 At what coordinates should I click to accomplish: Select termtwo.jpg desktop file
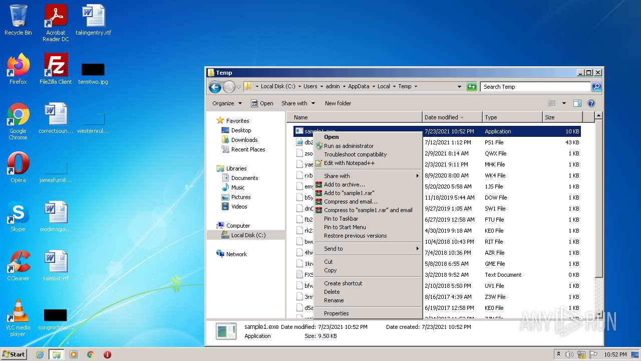click(x=93, y=73)
